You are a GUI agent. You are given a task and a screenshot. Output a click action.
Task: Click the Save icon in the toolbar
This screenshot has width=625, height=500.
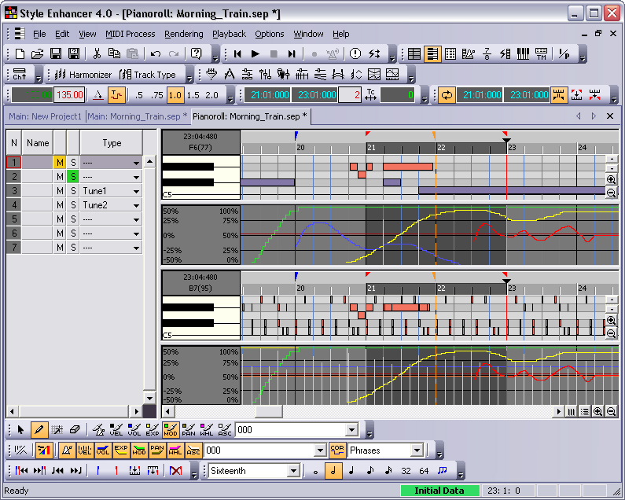click(x=55, y=53)
